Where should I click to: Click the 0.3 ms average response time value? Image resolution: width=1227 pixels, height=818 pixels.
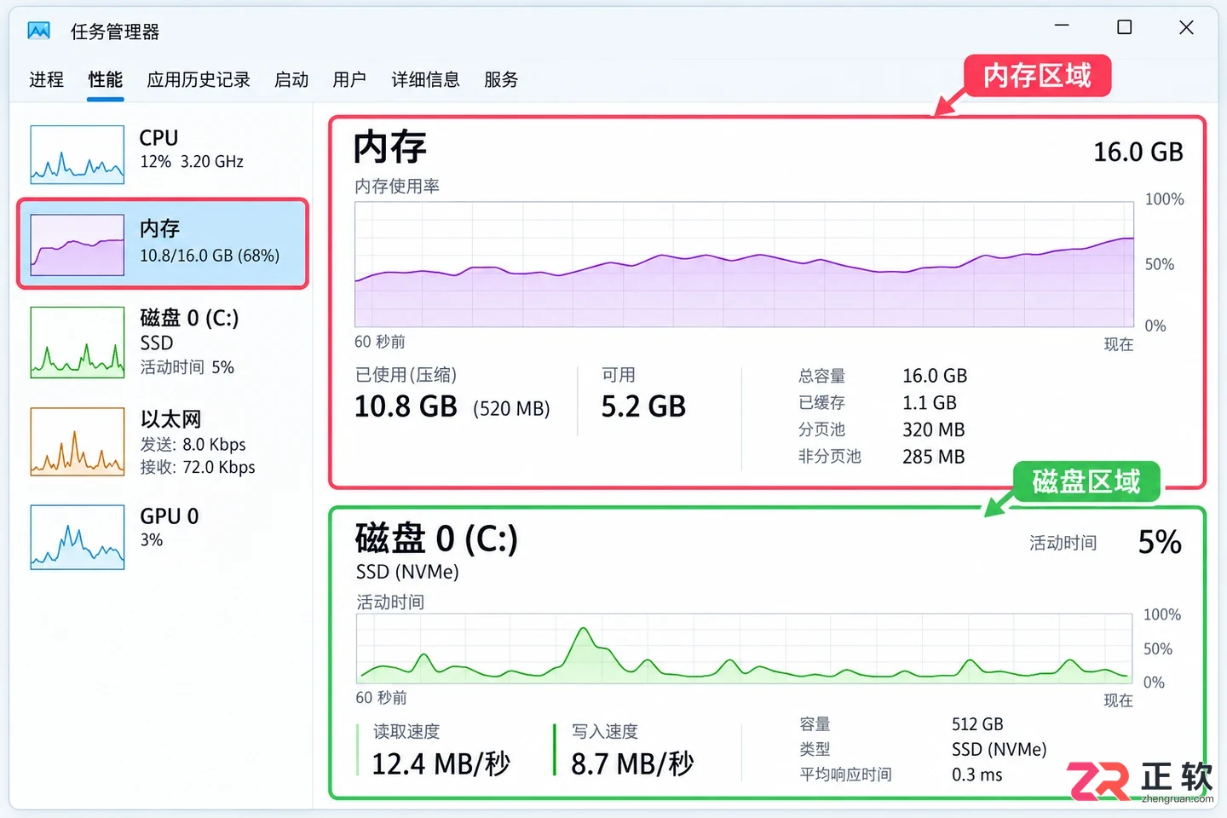click(x=977, y=775)
